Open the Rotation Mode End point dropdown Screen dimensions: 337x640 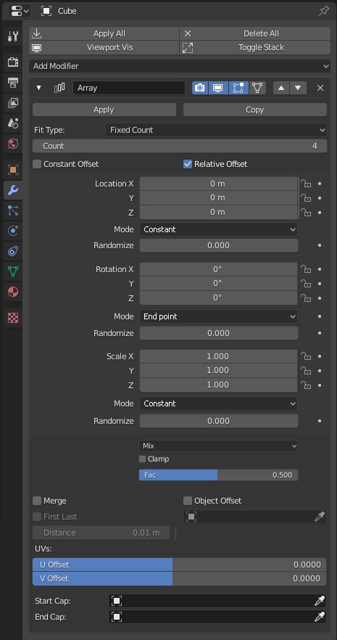[x=218, y=316]
